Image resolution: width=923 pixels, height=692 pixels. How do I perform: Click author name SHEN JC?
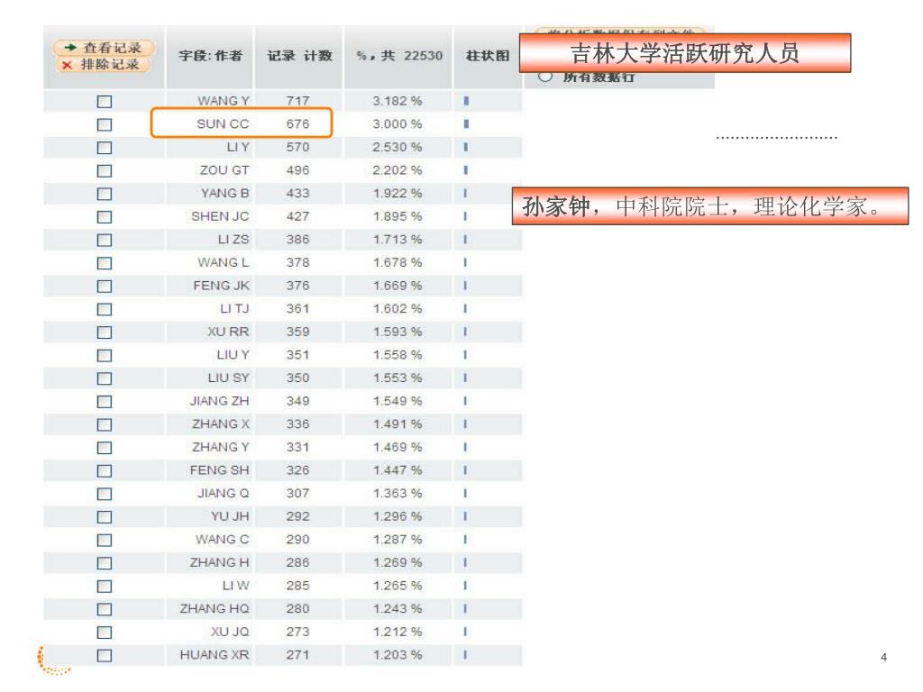coord(220,216)
